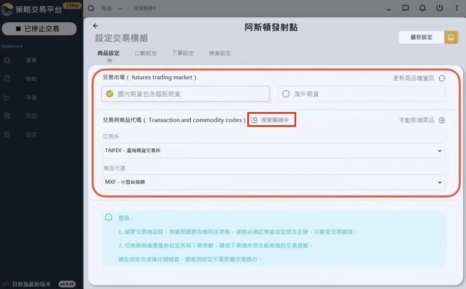Select the 日誌 log icon in sidebar
466x289 pixels.
(6, 116)
